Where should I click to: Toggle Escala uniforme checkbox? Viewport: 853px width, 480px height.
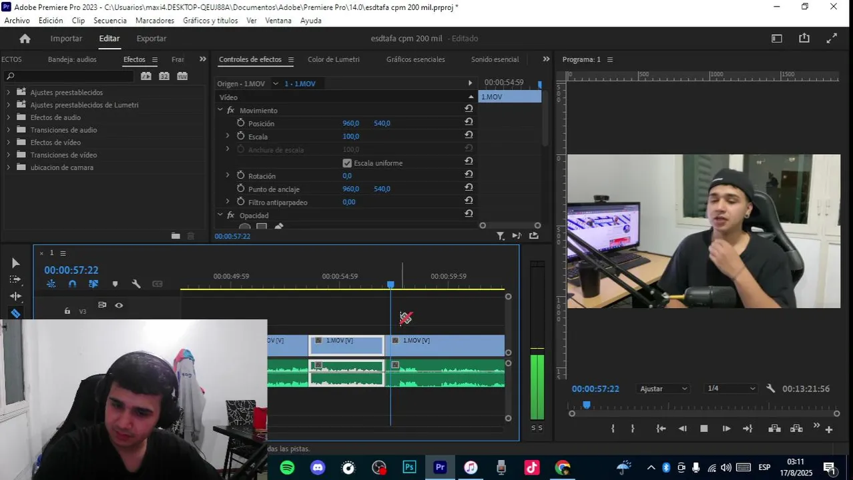point(347,163)
